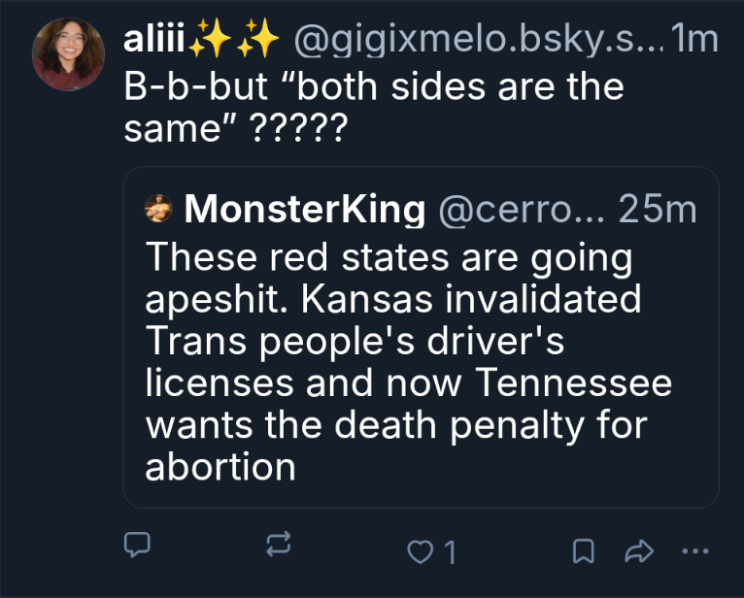Click MonsterKing's small avatar in quoted post
The image size is (744, 598).
click(x=158, y=209)
